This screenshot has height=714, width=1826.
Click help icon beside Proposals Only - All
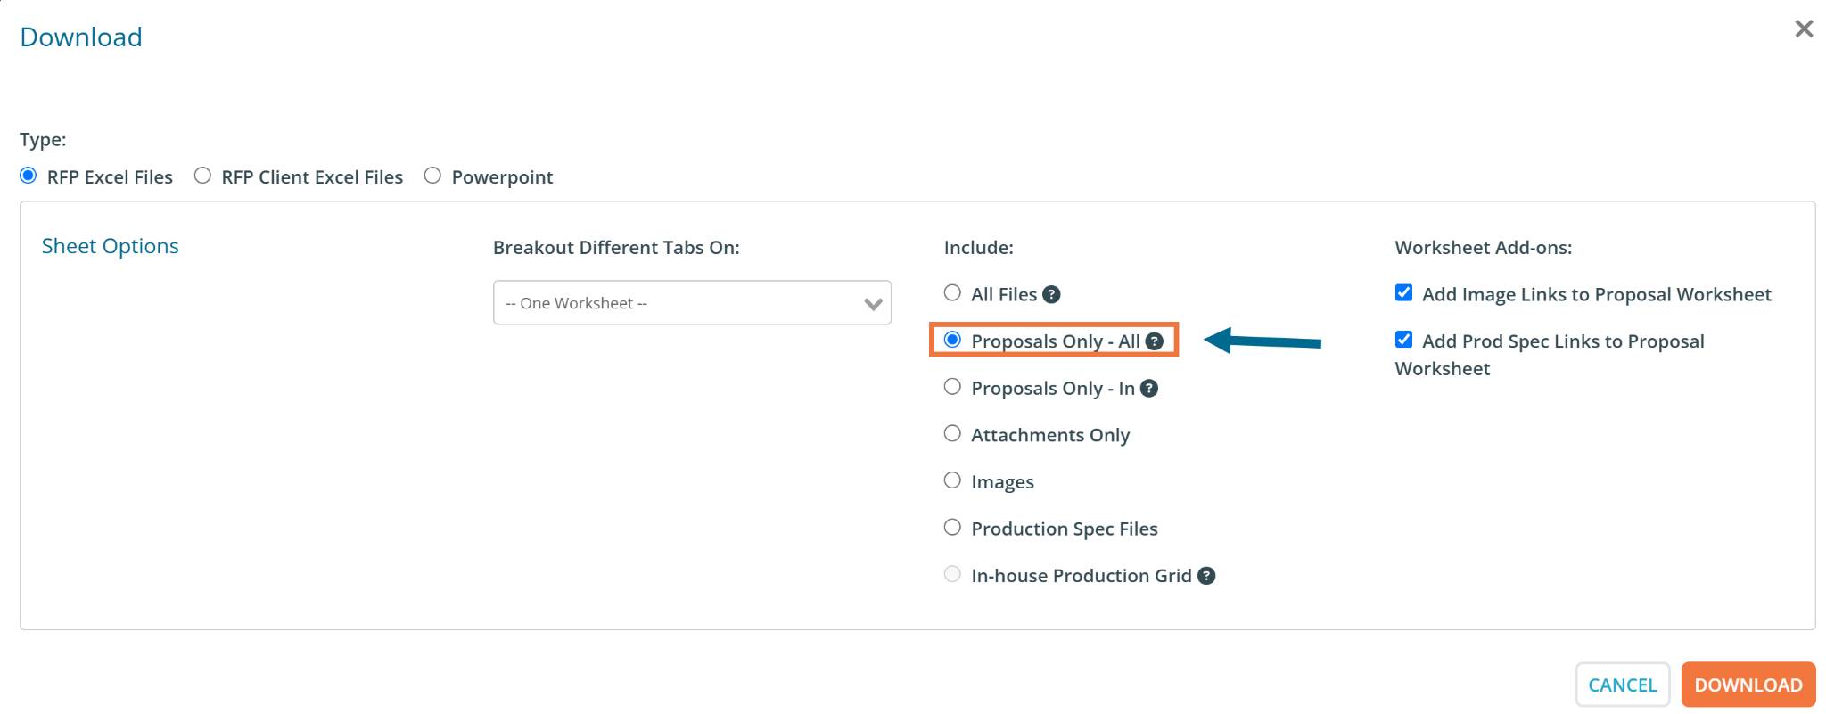1154,341
